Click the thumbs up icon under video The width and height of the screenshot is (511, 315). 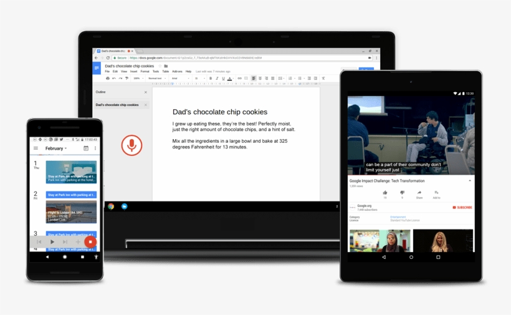coord(385,193)
